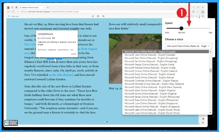This screenshot has height=132, width=219.
Task: Select Microsoft Liam Online English (Canada)
Action: click(x=166, y=55)
